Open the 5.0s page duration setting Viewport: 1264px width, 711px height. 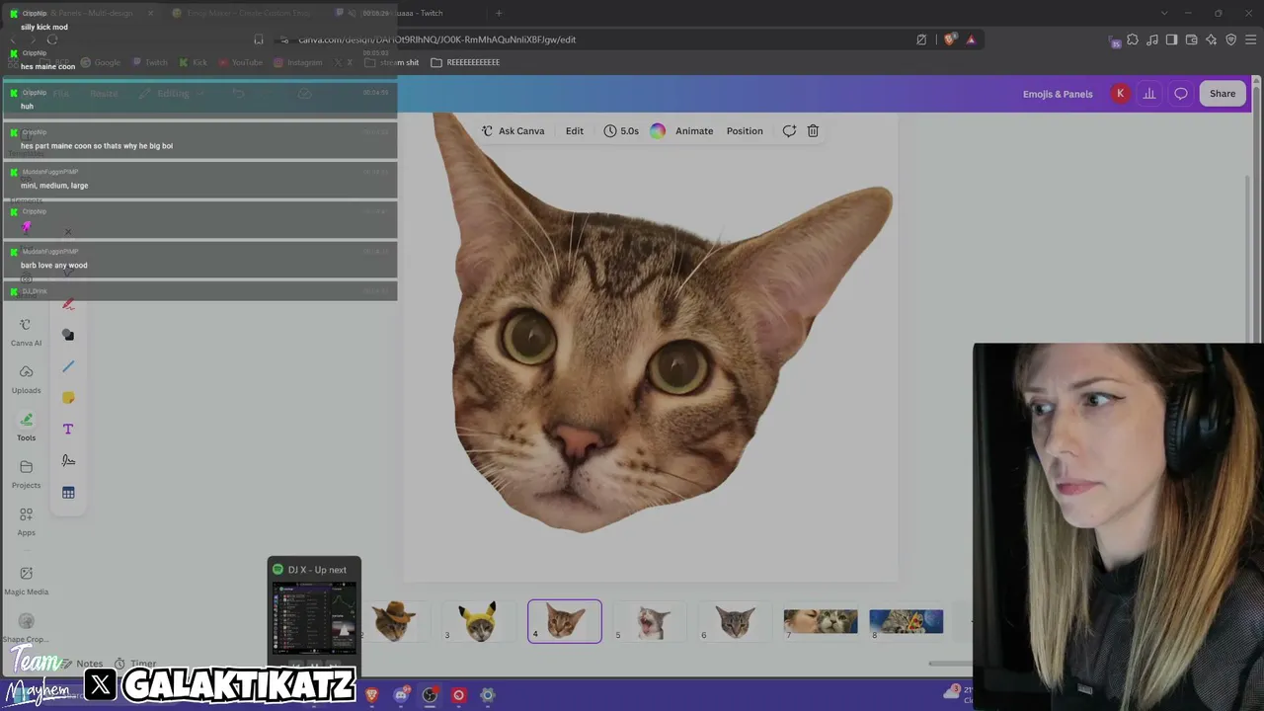(x=621, y=130)
